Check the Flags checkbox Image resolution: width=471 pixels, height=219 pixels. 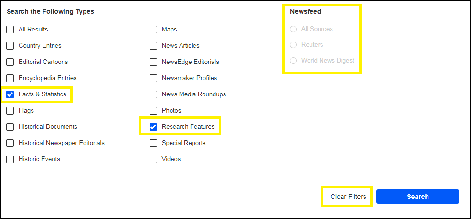pos(10,111)
